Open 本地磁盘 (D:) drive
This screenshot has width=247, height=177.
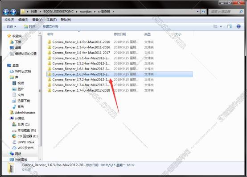coord(27,130)
